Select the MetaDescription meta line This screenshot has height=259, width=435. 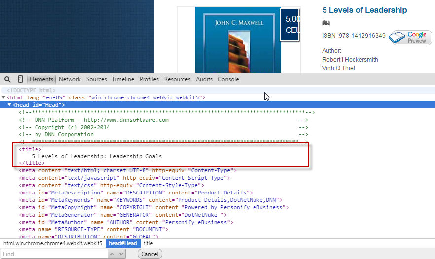click(136, 193)
